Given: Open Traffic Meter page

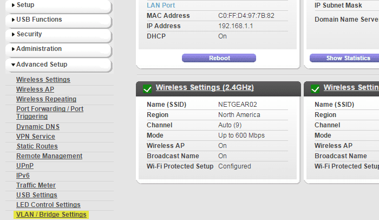Looking at the screenshot, I should [36, 185].
